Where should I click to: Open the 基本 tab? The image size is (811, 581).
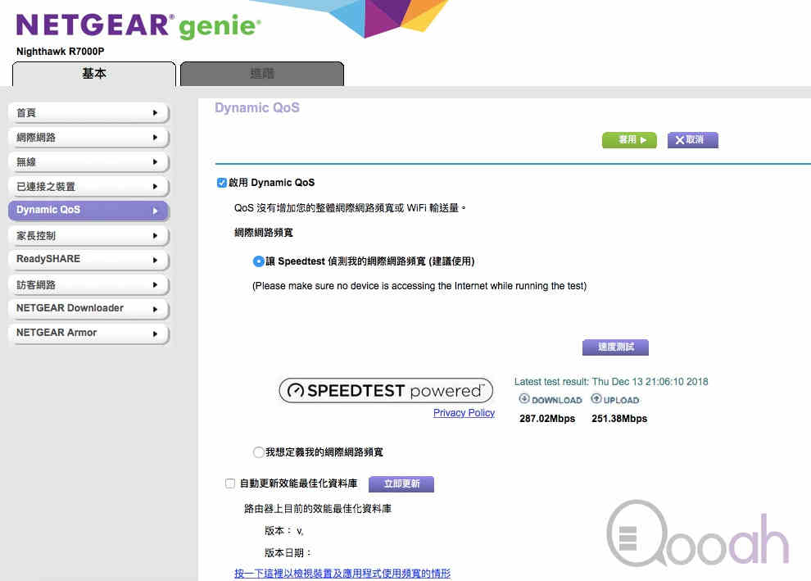93,74
